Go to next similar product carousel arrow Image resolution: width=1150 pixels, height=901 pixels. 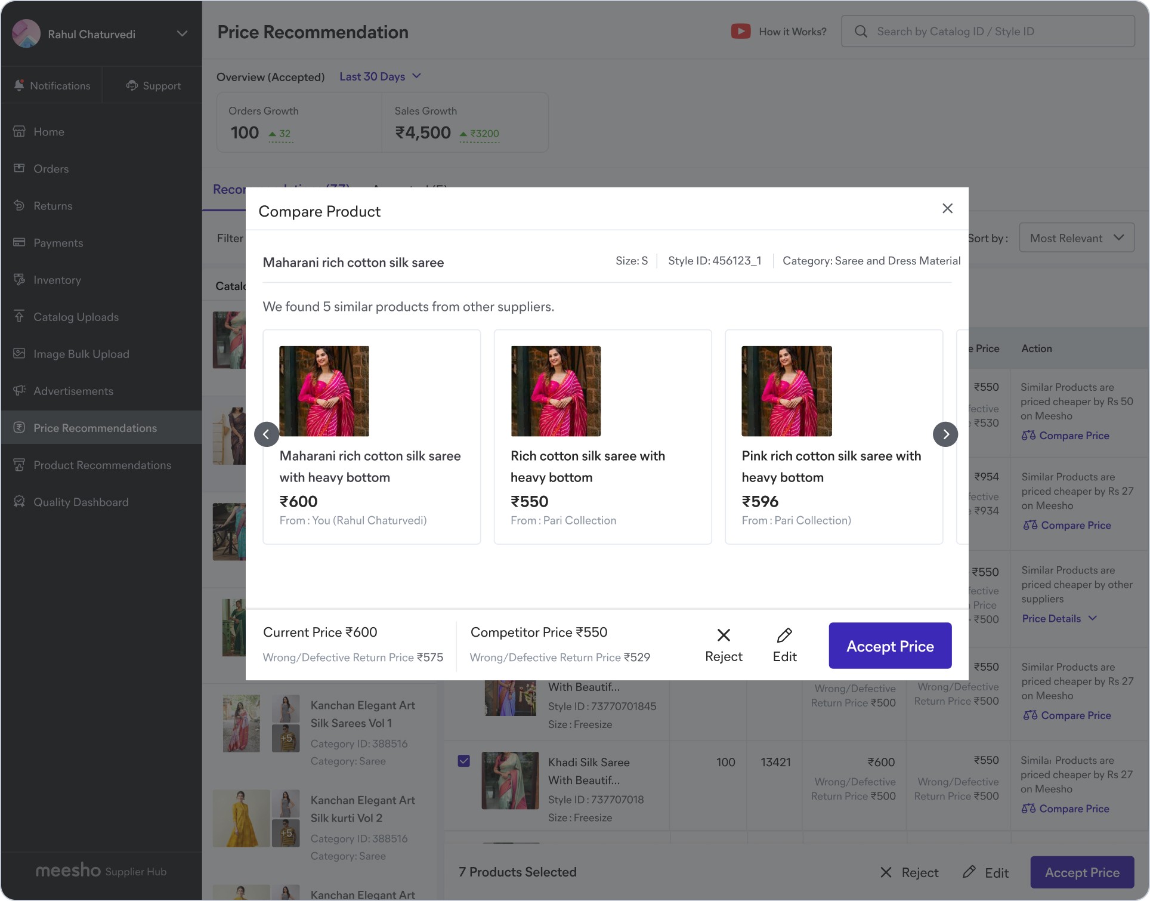pos(945,434)
